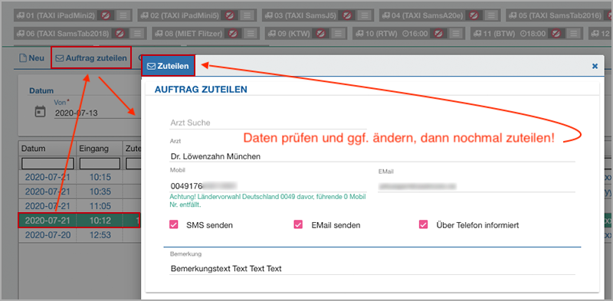Viewport: 613px width, 301px height.
Task: Select the 2020-07-20 row at 12:53
Action: click(80, 235)
